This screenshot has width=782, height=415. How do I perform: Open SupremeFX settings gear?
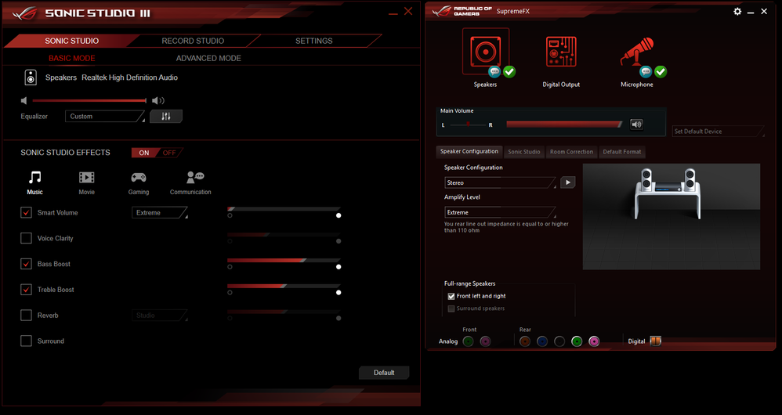pyautogui.click(x=737, y=11)
